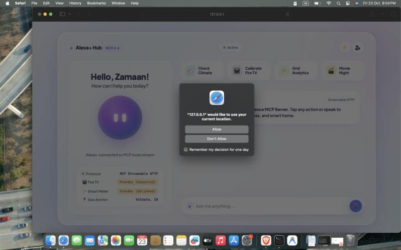Start the Calibrate Fire TV action
The width and height of the screenshot is (401, 250).
(x=249, y=70)
